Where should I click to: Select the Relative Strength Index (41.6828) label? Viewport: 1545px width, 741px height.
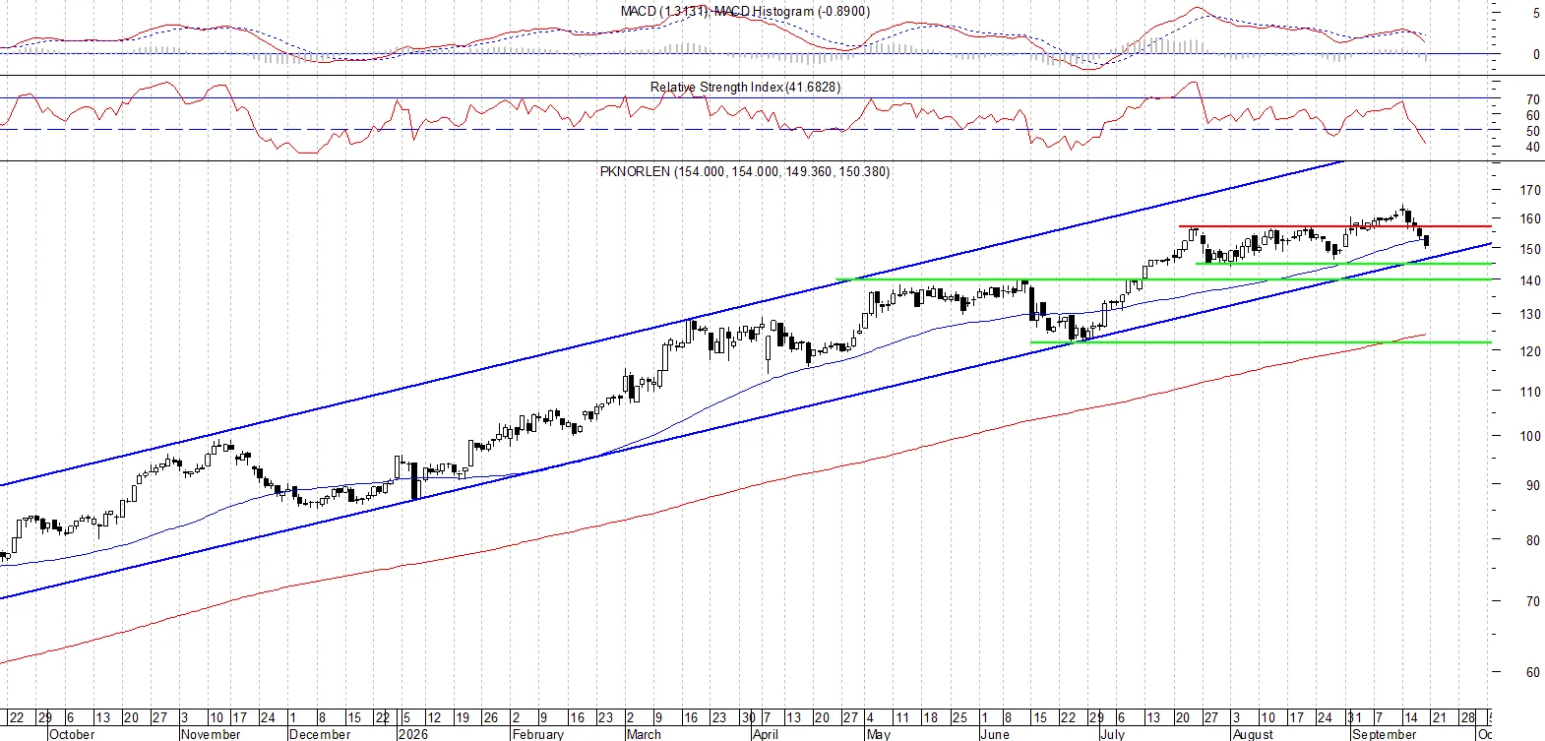(745, 87)
